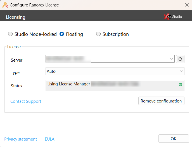Click the Status text box
This screenshot has width=192, height=147.
[115, 86]
